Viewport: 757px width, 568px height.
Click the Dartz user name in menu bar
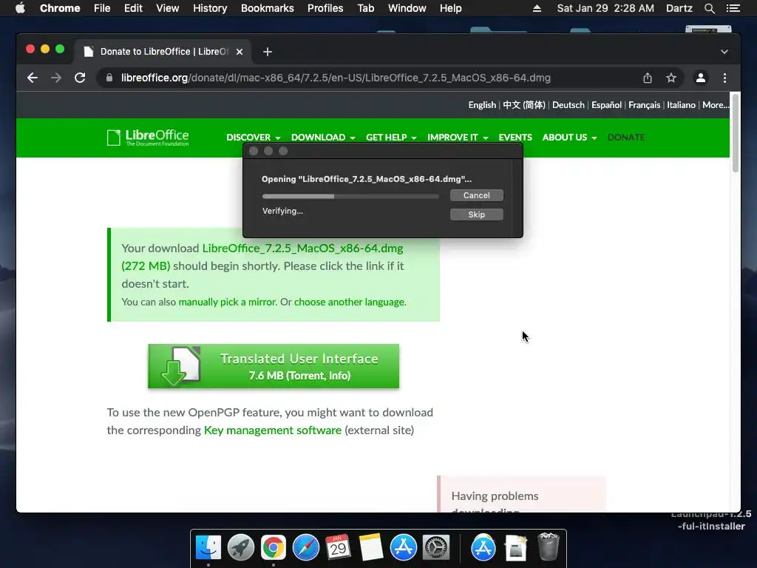pyautogui.click(x=679, y=8)
